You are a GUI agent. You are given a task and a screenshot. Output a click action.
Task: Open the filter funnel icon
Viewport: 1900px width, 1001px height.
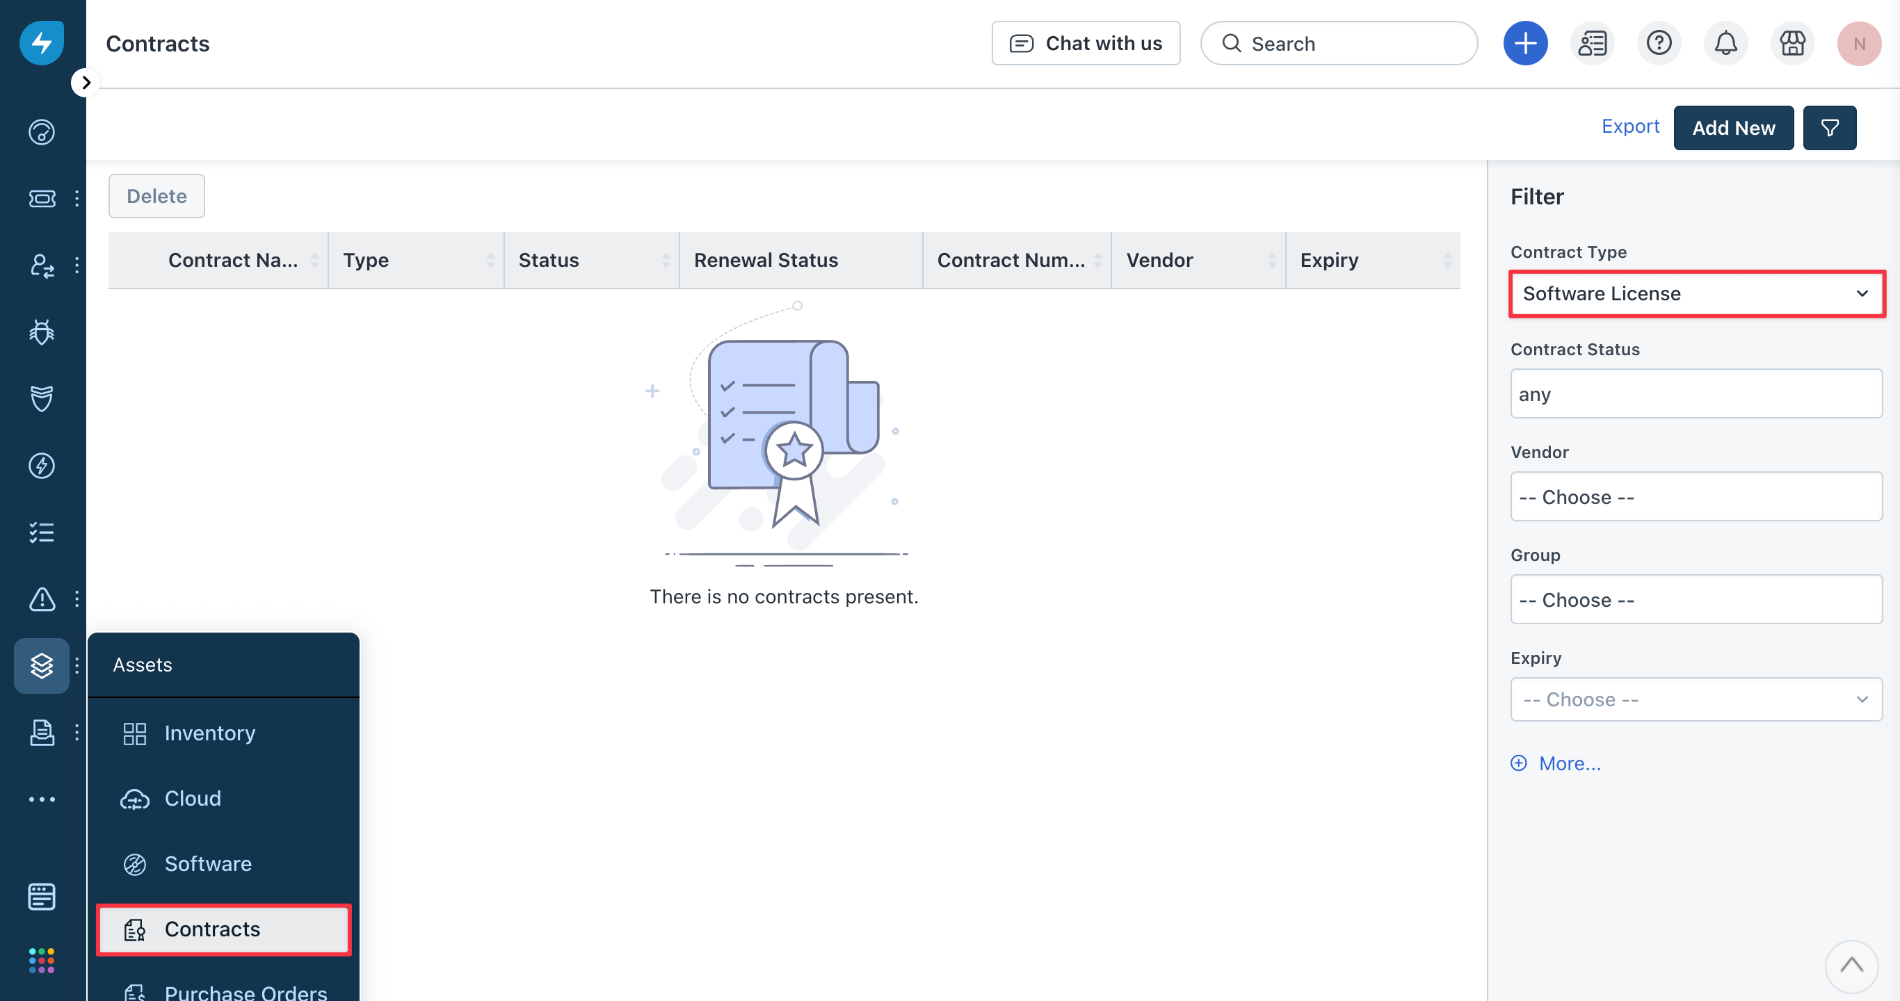point(1830,127)
